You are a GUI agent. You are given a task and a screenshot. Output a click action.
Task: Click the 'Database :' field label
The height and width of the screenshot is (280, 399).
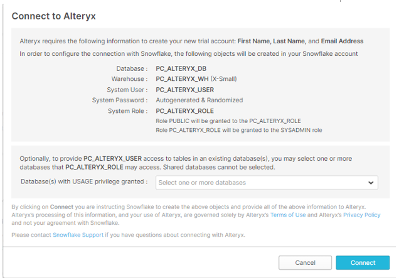point(132,68)
